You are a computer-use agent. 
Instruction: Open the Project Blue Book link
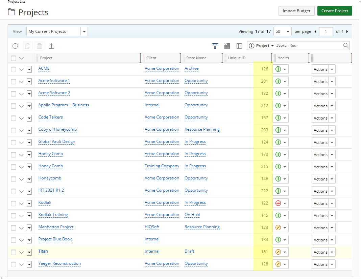coord(55,239)
